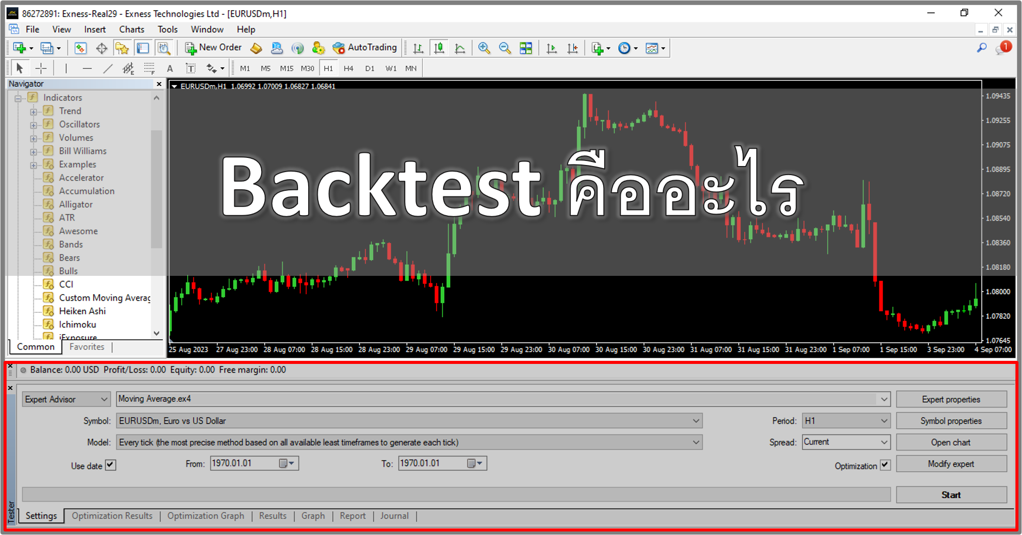Open the Symbol dropdown

409,421
